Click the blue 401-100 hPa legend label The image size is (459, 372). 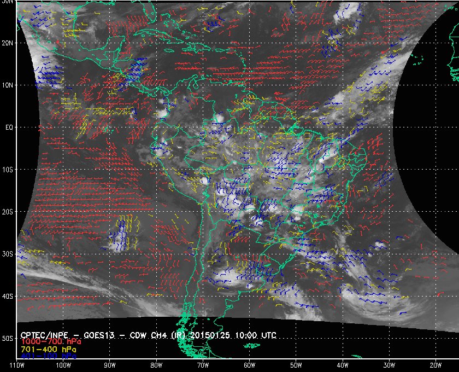click(48, 356)
